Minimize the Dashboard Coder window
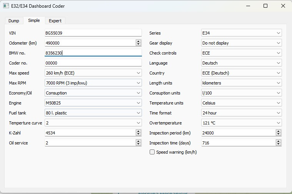Screen dimensions: 292x194 coord(248,6)
